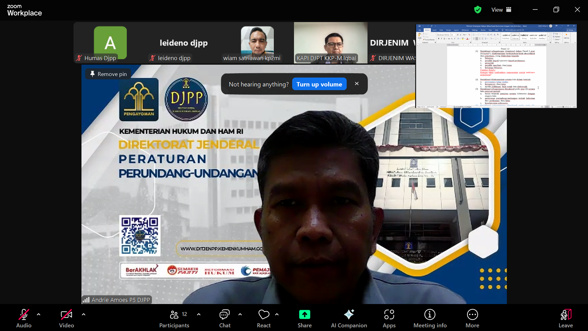Open the Participants panel
Screen dimensions: 588x331
tap(174, 318)
